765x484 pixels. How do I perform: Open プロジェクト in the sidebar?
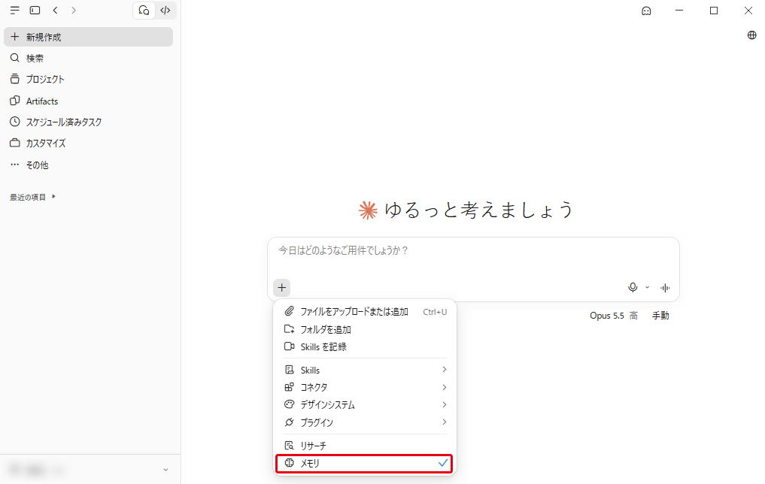88,79
